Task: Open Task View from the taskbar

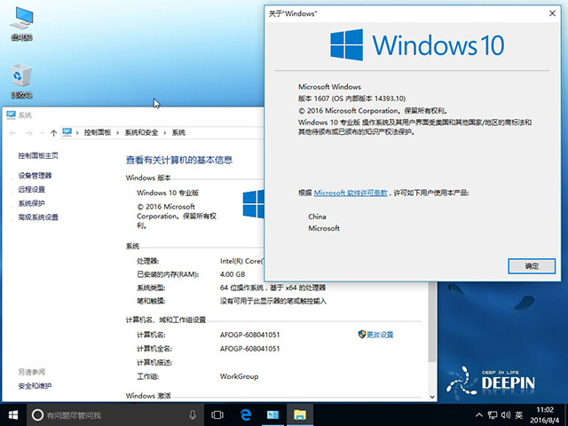Action: click(217, 414)
